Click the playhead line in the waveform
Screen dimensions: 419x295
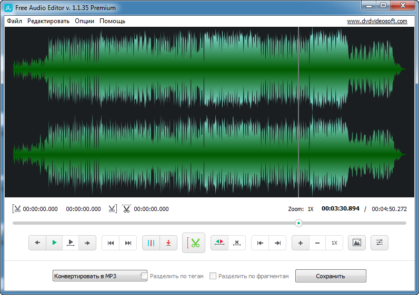tap(298, 112)
